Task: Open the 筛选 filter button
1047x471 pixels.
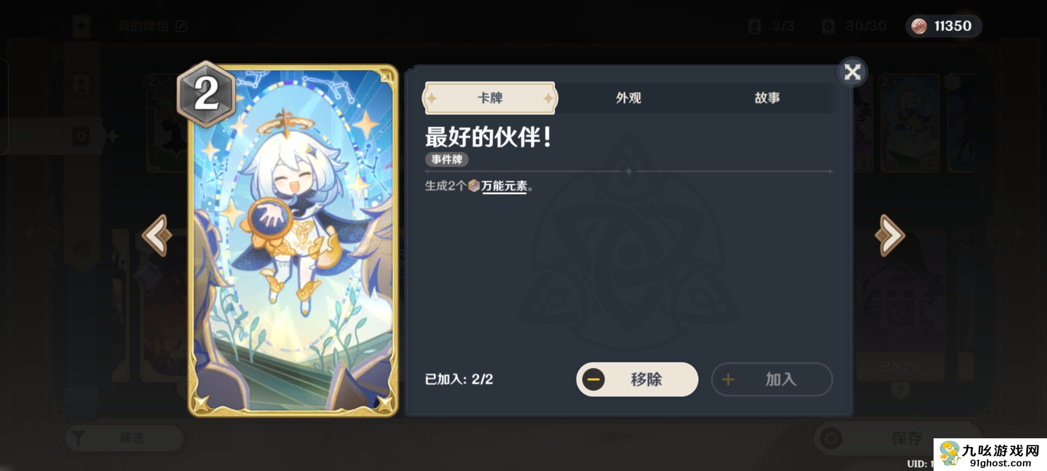Action: coord(124,438)
